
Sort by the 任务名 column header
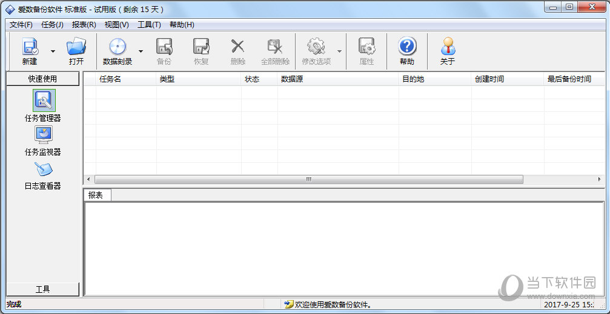[x=126, y=79]
